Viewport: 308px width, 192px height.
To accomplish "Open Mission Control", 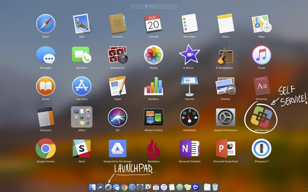I will (x=154, y=118).
